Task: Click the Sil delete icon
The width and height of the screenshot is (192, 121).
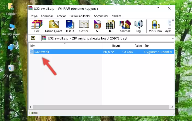Action: pyautogui.click(x=98, y=26)
